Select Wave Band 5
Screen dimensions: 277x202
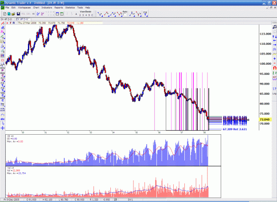(89, 15)
